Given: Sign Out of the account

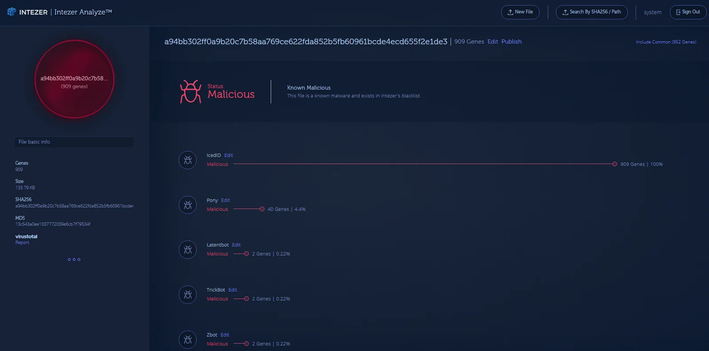Looking at the screenshot, I should tap(688, 12).
